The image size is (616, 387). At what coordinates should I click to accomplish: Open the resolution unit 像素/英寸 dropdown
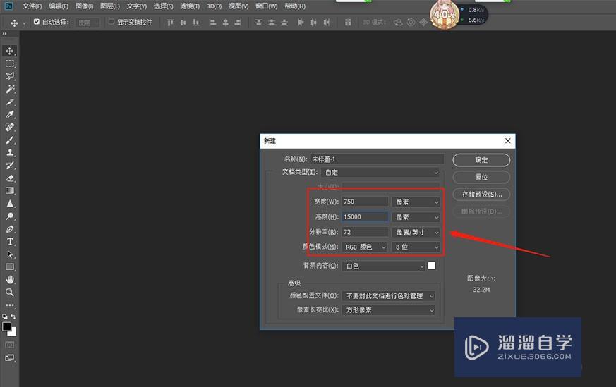pyautogui.click(x=416, y=233)
